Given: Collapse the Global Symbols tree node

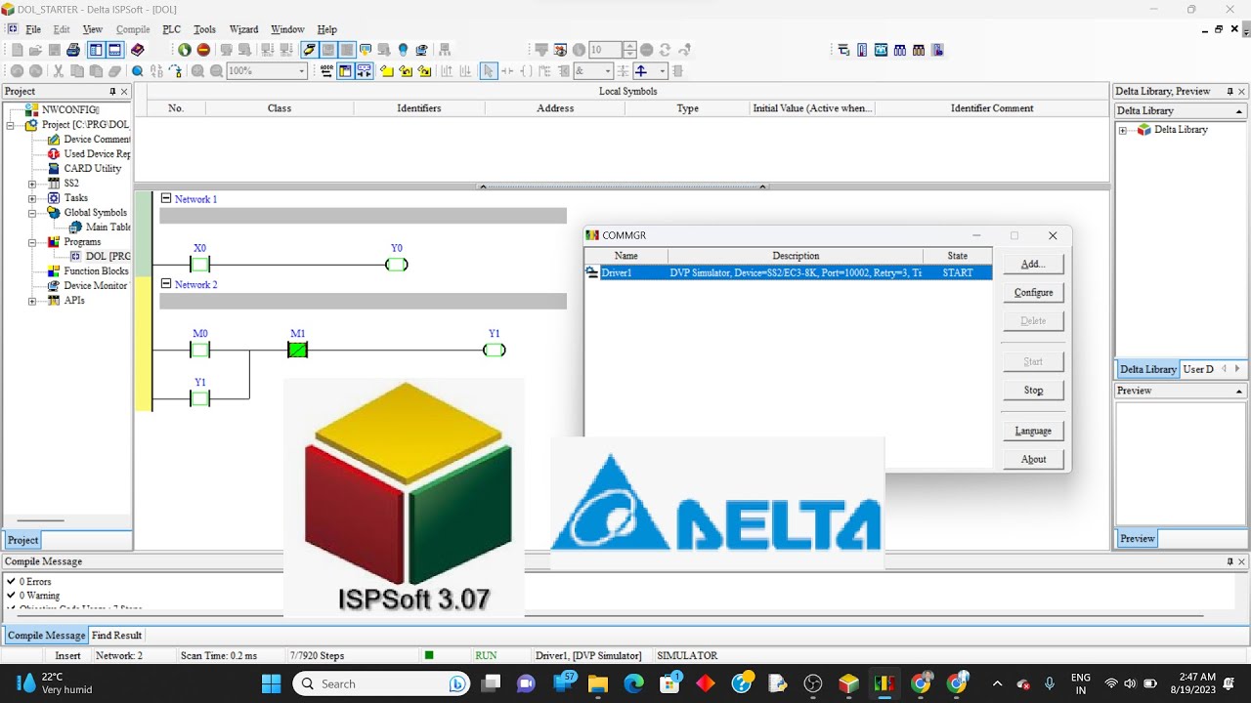Looking at the screenshot, I should pyautogui.click(x=32, y=213).
